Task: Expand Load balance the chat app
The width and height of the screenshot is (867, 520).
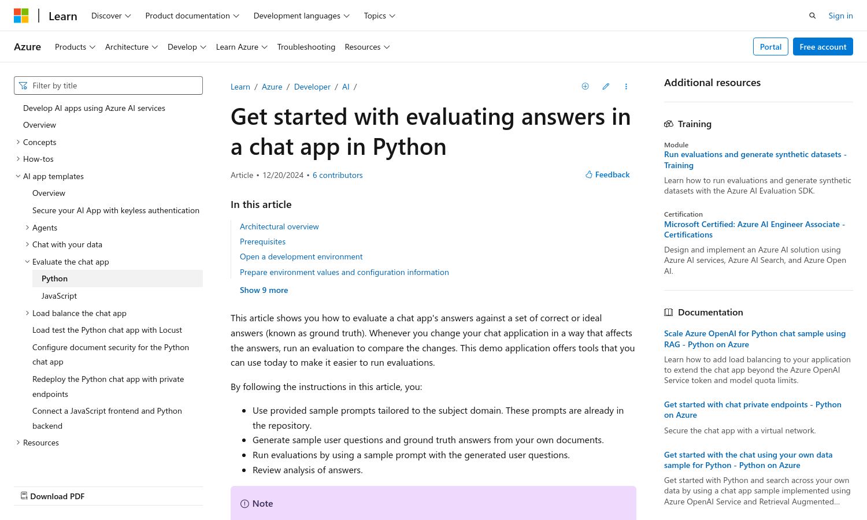Action: tap(27, 313)
